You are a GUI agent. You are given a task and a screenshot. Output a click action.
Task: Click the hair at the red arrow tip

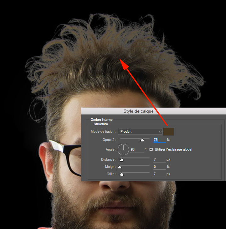pyautogui.click(x=121, y=60)
